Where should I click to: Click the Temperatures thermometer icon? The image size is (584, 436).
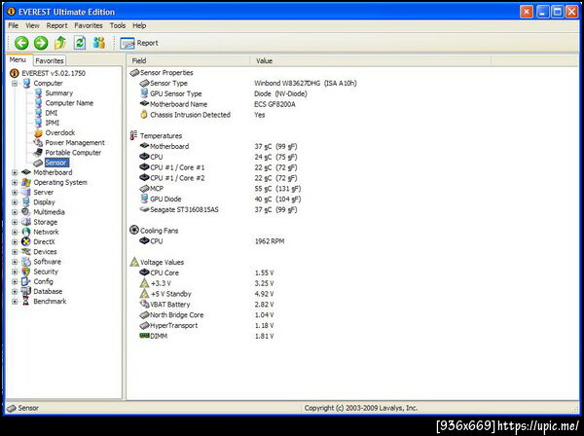click(133, 135)
